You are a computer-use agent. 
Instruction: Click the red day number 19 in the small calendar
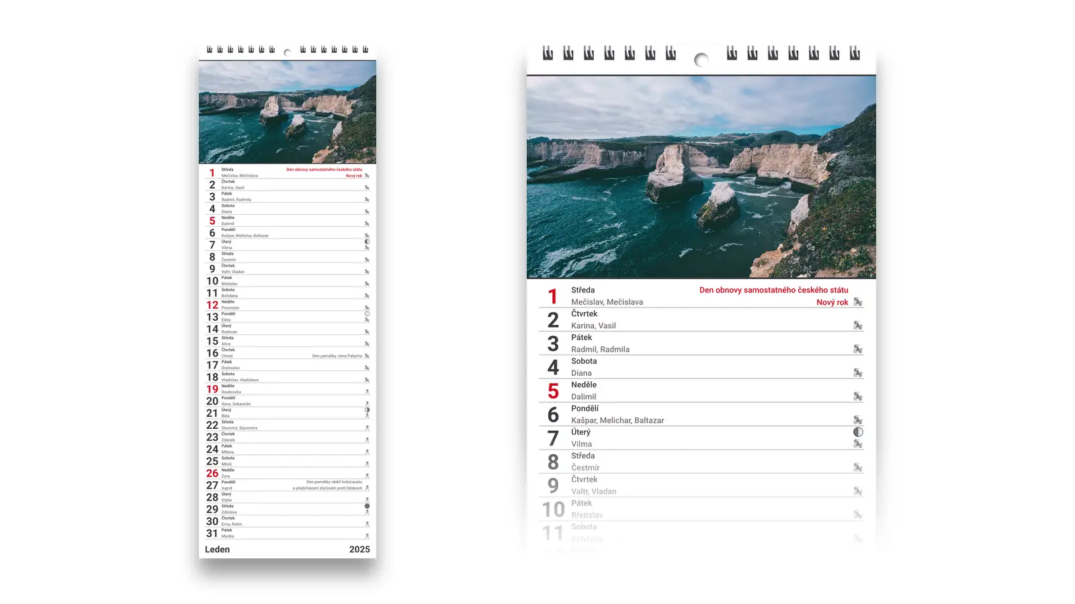(x=212, y=389)
